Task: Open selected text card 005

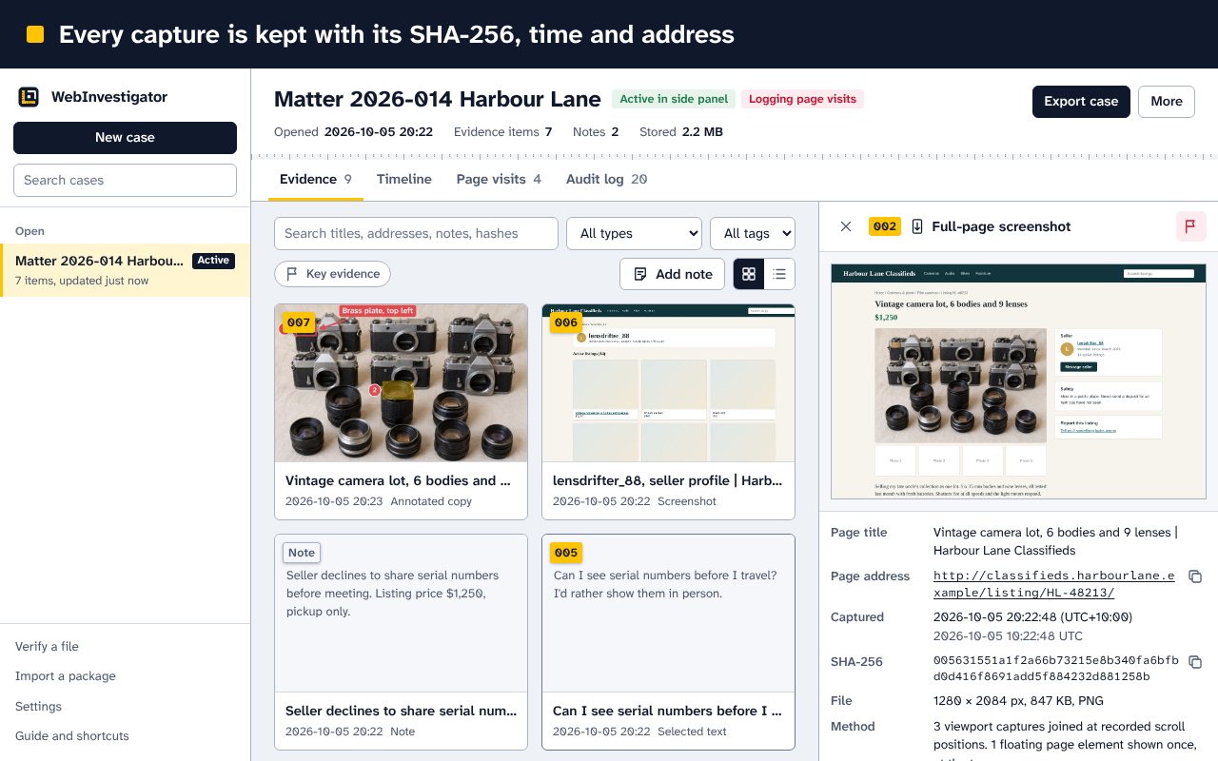Action: pyautogui.click(x=668, y=642)
